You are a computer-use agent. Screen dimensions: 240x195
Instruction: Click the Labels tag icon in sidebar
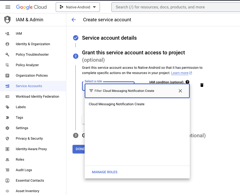click(7, 107)
